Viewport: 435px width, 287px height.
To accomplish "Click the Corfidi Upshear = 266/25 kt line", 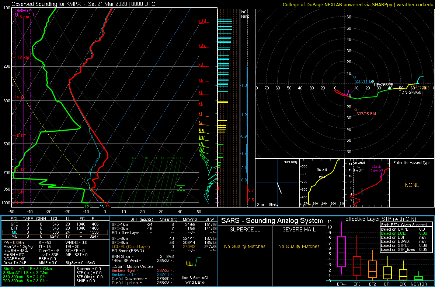I will coord(143,283).
